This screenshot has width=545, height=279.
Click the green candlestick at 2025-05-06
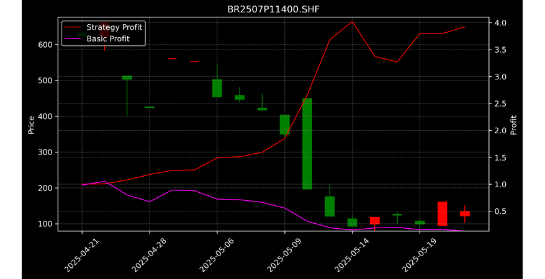[x=217, y=88]
